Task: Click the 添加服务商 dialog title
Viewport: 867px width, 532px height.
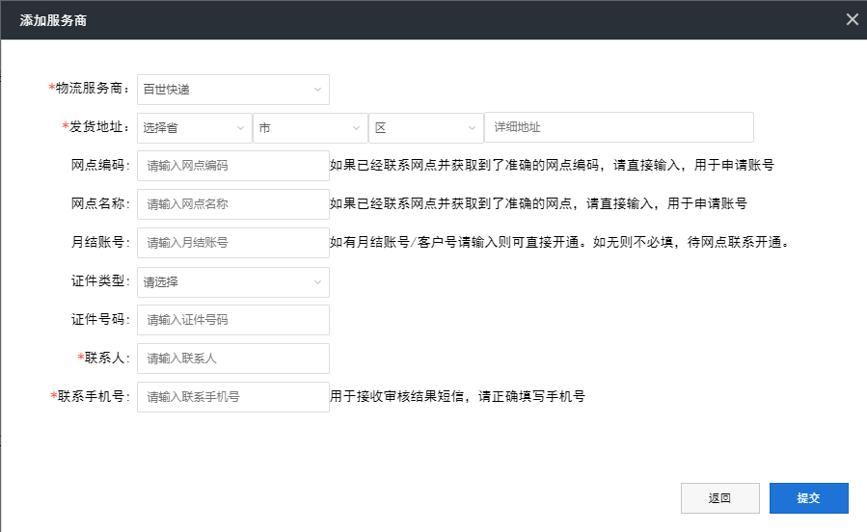Action: [x=53, y=19]
